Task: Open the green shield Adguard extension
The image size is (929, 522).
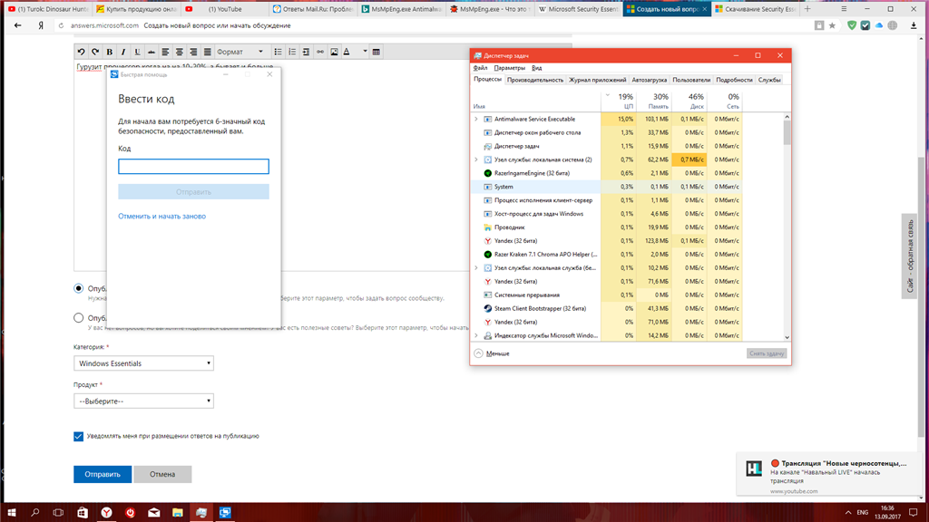Action: [852, 25]
